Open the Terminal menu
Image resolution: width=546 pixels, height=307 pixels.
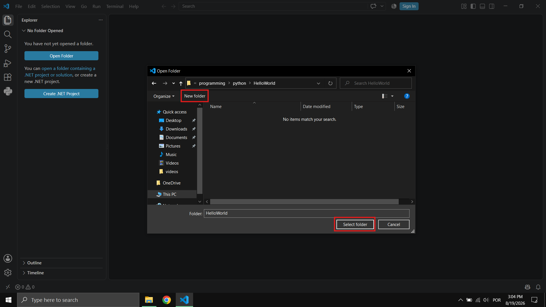coord(115,6)
